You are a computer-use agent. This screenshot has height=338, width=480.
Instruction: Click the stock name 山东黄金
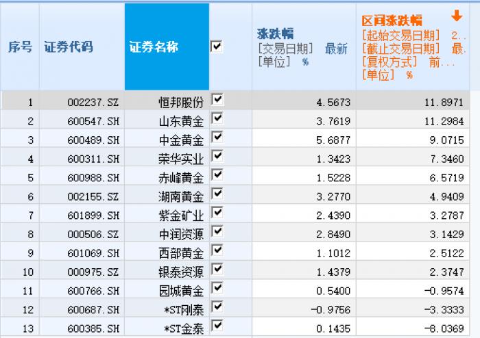coord(181,121)
